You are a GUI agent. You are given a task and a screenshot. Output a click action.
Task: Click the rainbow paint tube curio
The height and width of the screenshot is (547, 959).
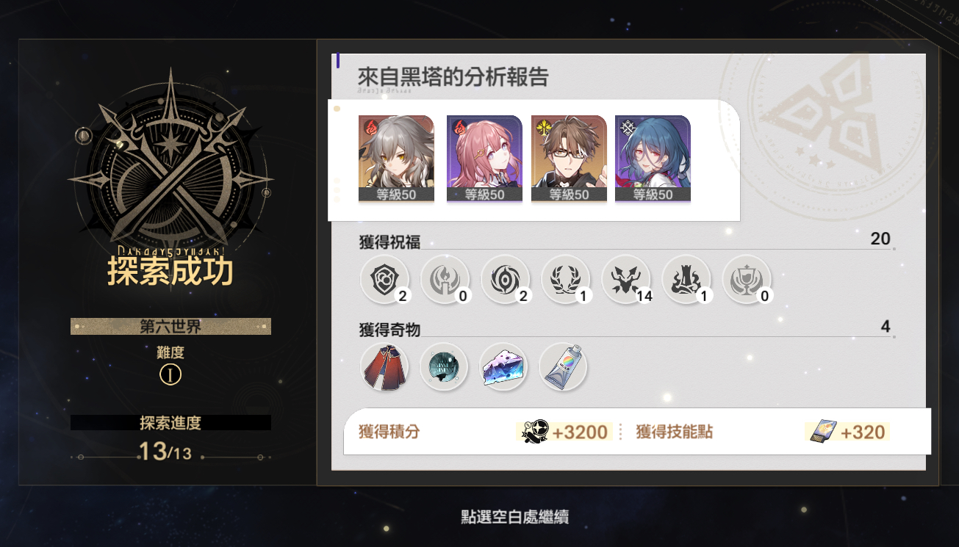click(563, 366)
